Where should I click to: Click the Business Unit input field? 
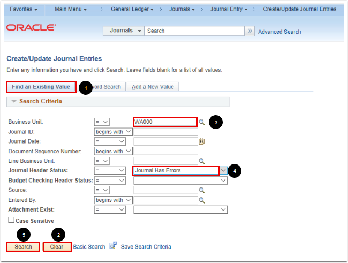165,122
